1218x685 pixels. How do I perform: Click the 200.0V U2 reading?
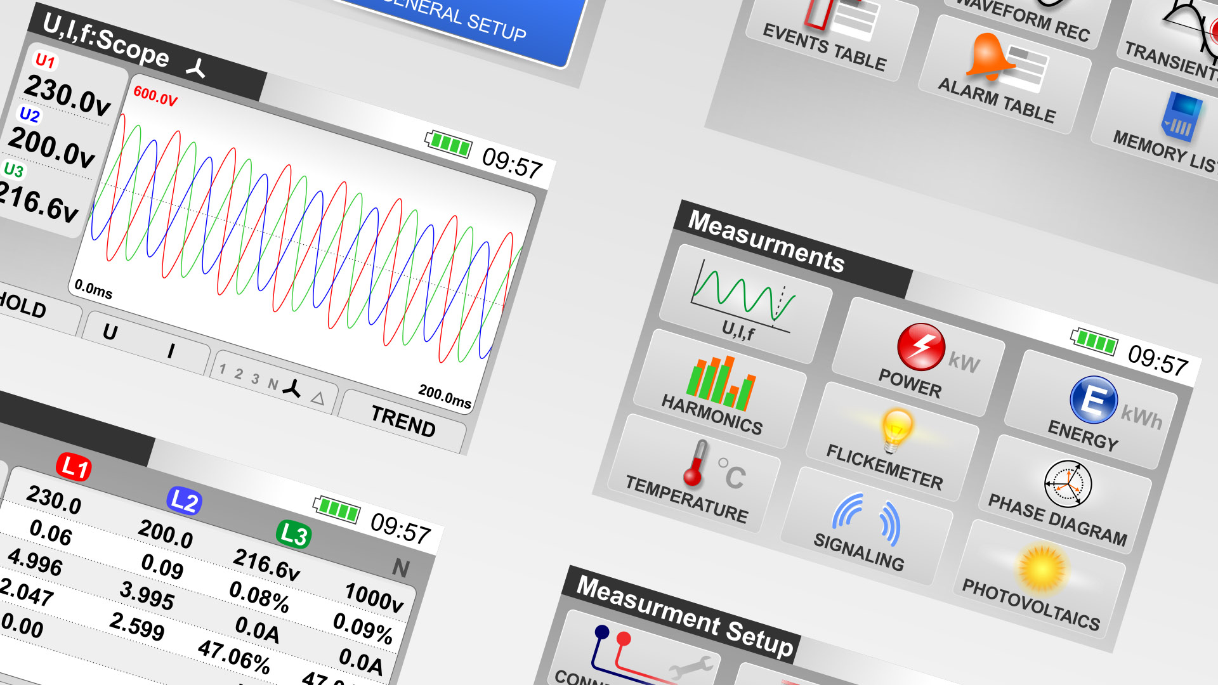coord(51,147)
